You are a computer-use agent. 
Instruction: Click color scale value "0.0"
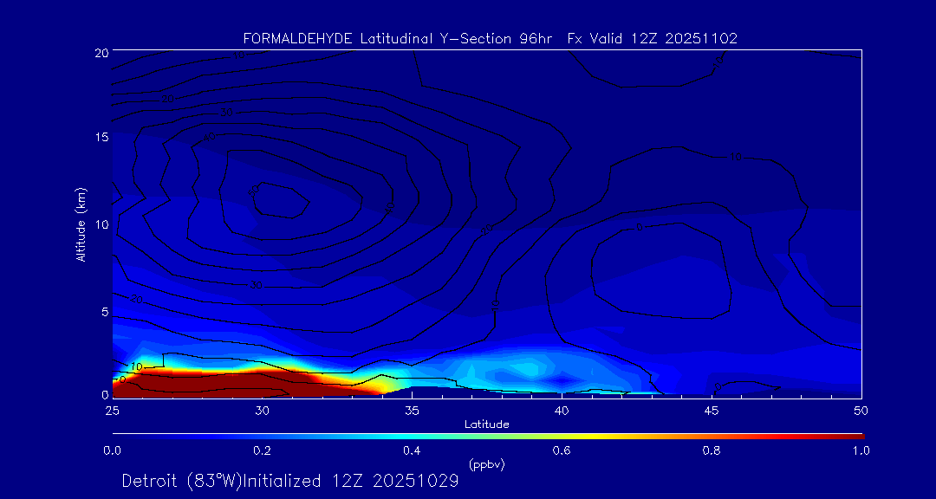pos(112,451)
